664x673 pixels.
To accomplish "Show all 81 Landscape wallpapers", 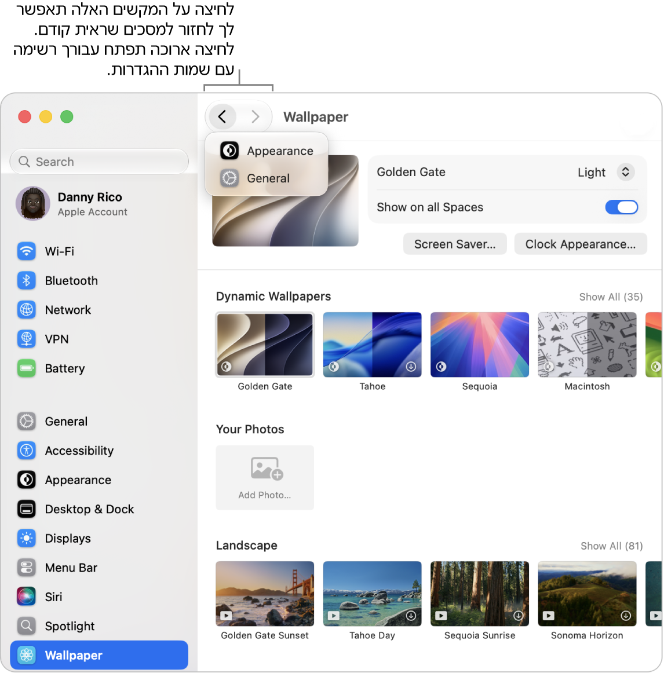I will (612, 546).
